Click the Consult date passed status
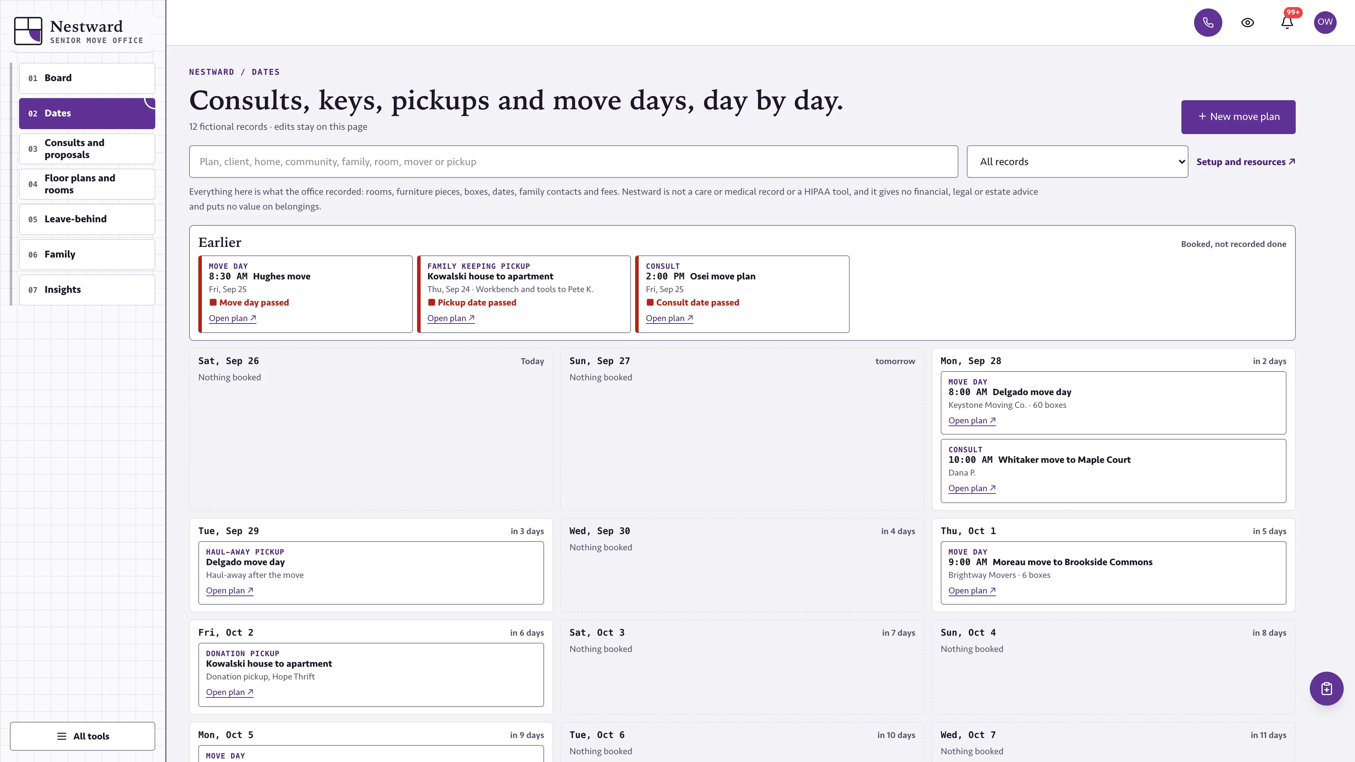This screenshot has width=1355, height=762. point(692,302)
